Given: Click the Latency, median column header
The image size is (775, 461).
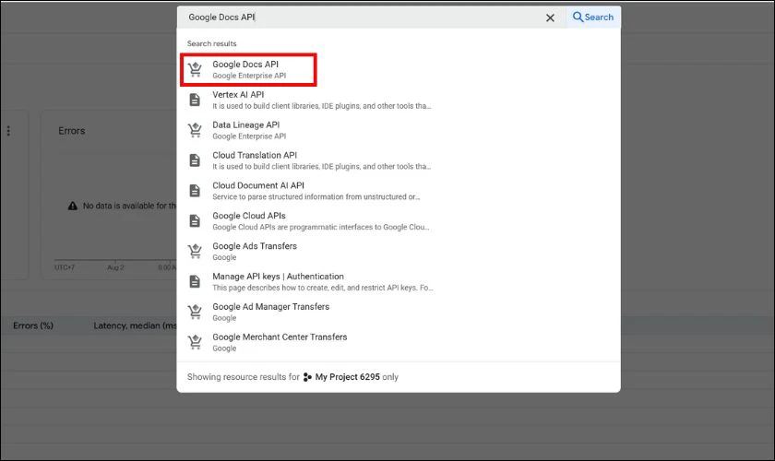Looking at the screenshot, I should pos(135,325).
